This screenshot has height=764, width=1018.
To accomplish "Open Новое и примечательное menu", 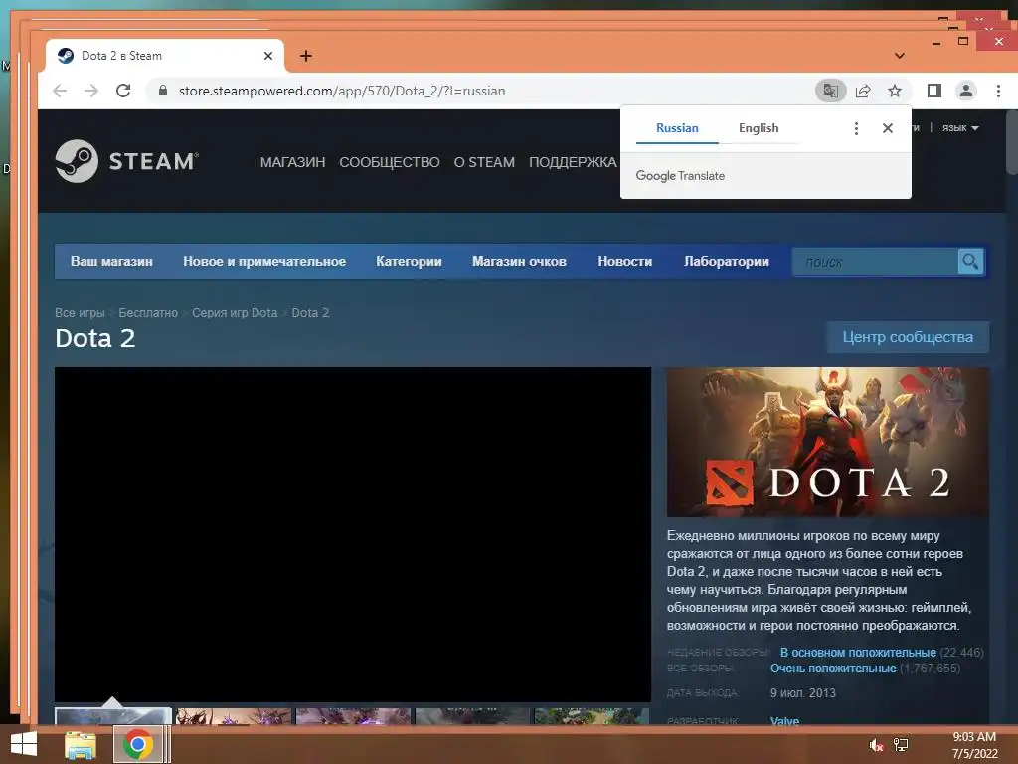I will pyautogui.click(x=264, y=262).
